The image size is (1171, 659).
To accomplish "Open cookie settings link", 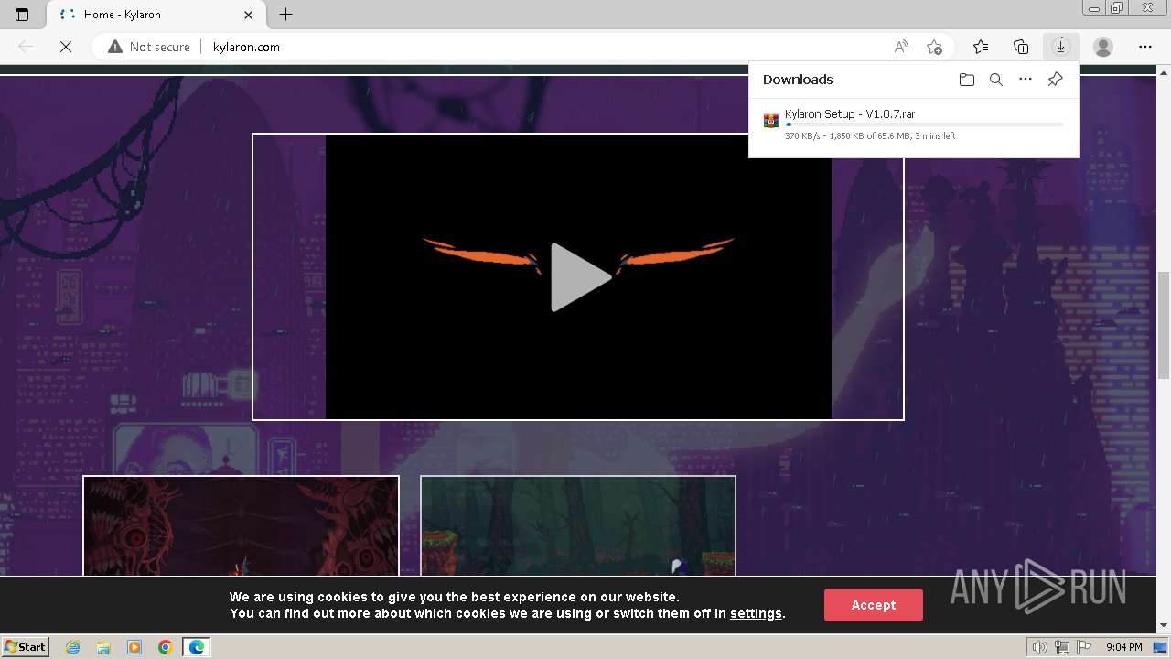I will (756, 613).
